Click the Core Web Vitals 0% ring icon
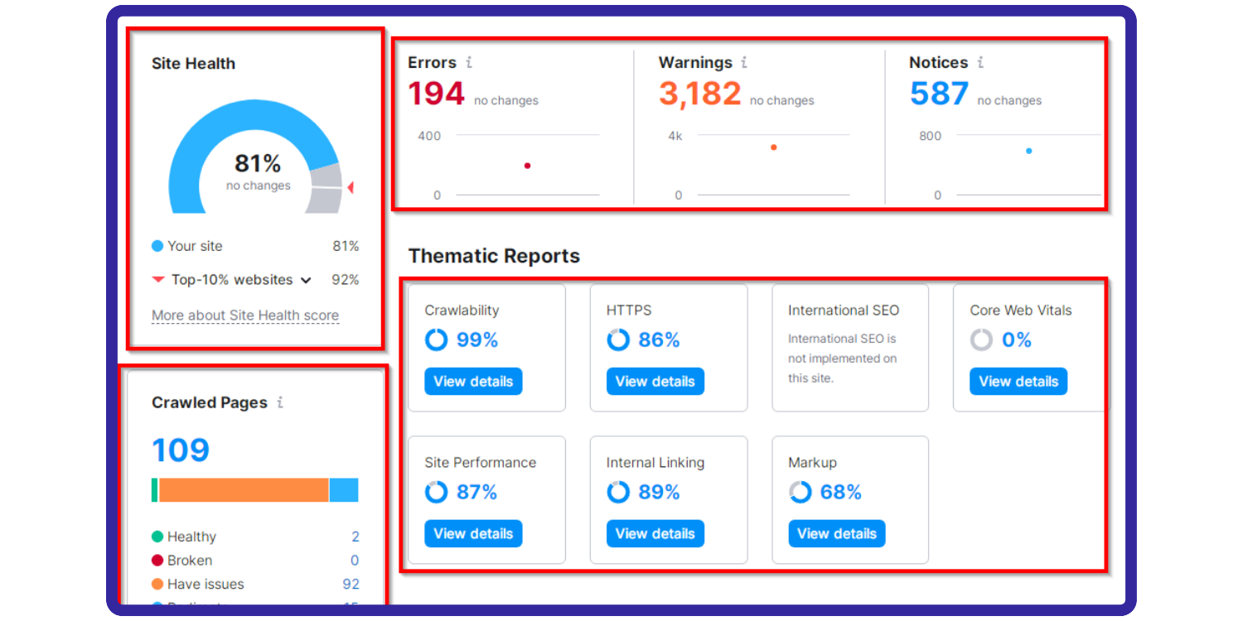 [981, 339]
